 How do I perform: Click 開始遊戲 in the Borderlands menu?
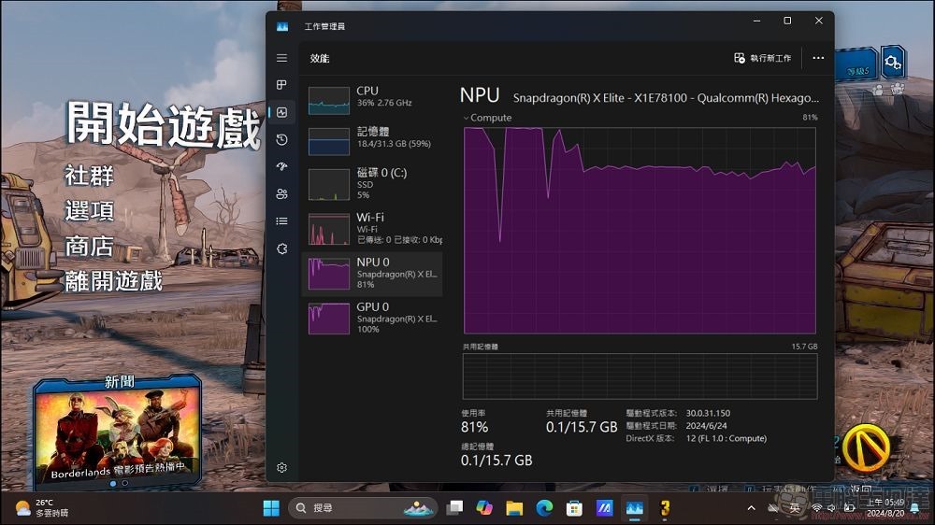click(164, 124)
